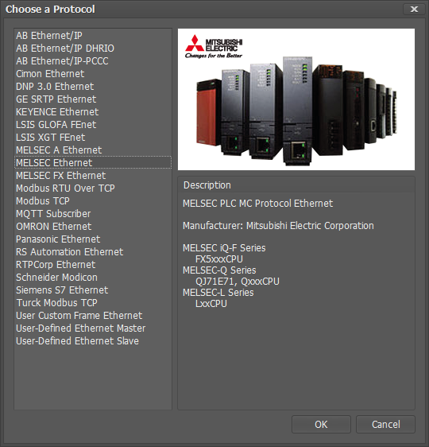Click 'QJ71E71, QxxxCPU' text
Viewport: 429px width, 447px height.
[238, 282]
